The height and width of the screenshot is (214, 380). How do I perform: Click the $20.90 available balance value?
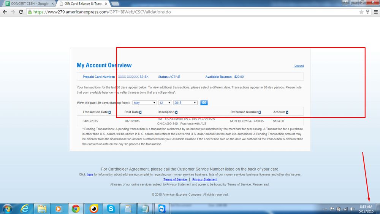tap(239, 77)
